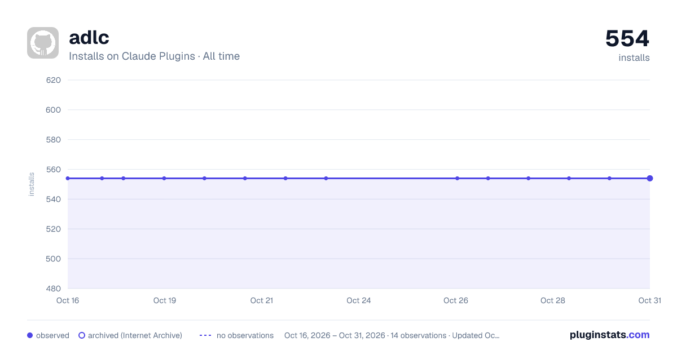Click the 'installs' label under 554
The image size is (677, 355).
[634, 58]
